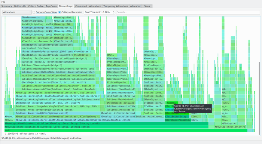Click the Search input field
Viewport: 262px width, 144px height.
tap(188, 12)
